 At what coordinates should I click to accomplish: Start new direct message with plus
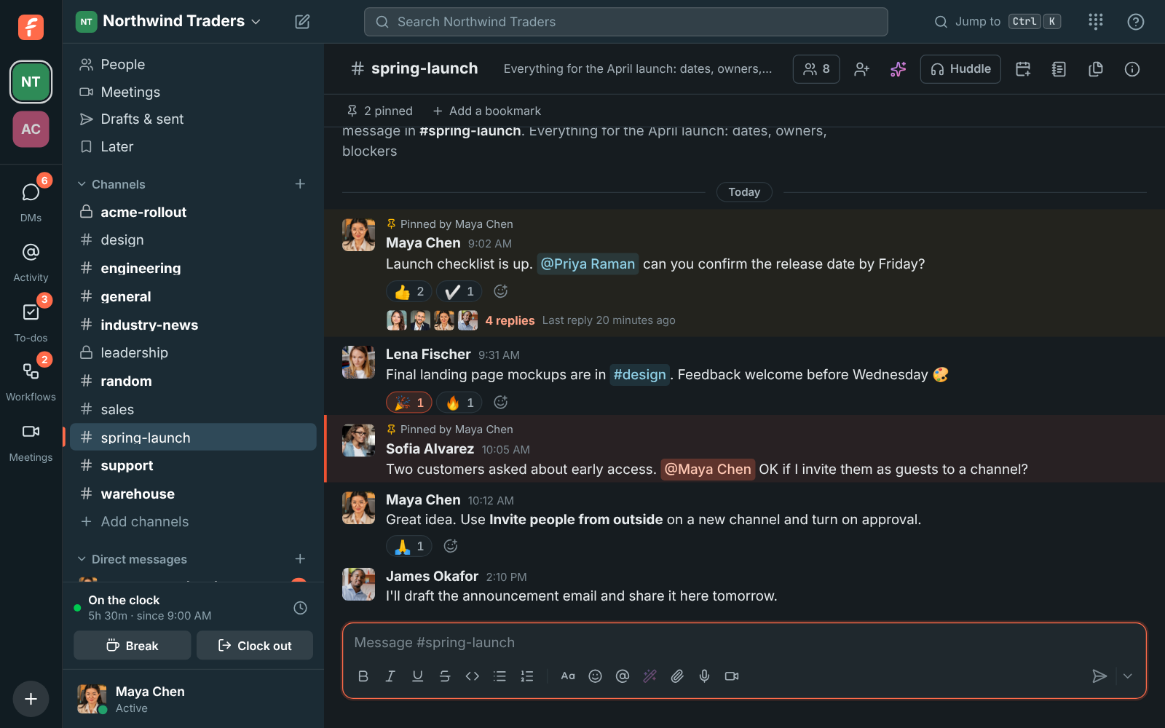tap(300, 559)
